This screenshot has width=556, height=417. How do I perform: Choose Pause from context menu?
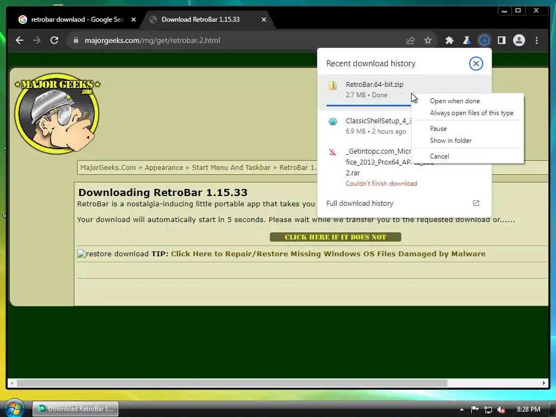click(x=438, y=129)
